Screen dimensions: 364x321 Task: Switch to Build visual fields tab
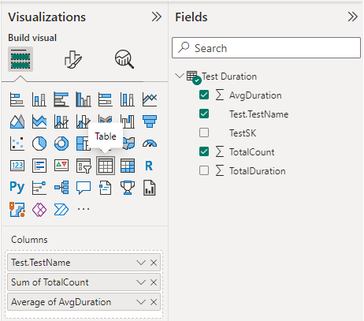(x=20, y=59)
